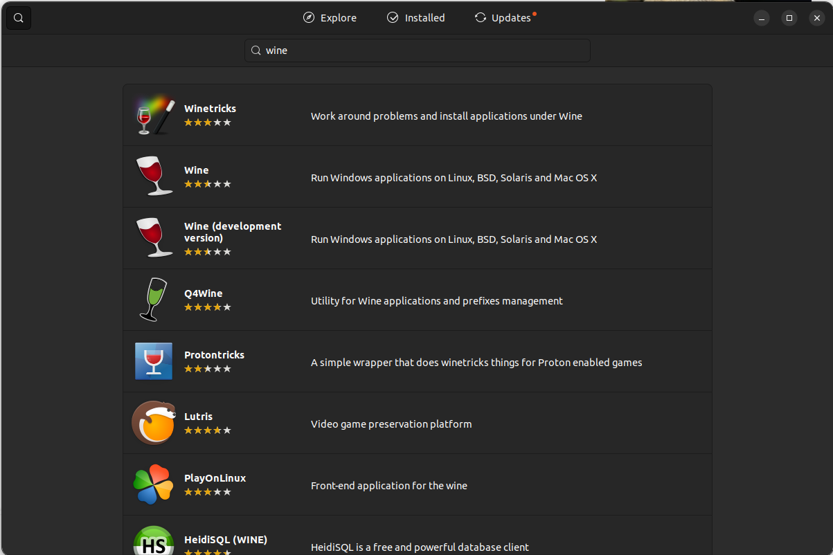Click the refresh icon beside Updates
Image resolution: width=833 pixels, height=555 pixels.
(480, 18)
